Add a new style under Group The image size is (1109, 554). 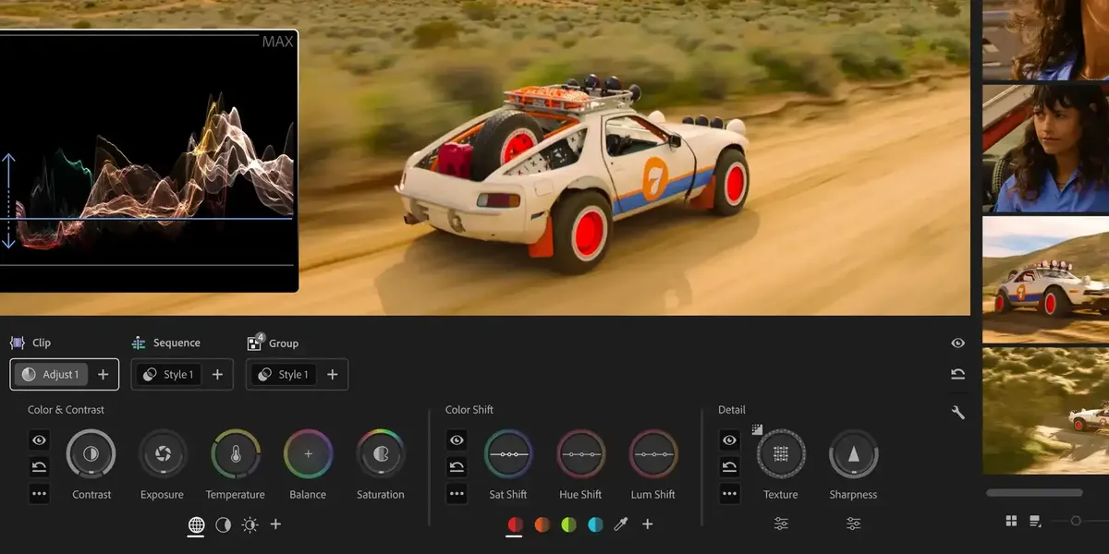[332, 374]
